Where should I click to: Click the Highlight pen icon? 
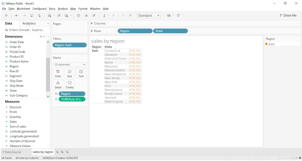pyautogui.click(x=104, y=15)
